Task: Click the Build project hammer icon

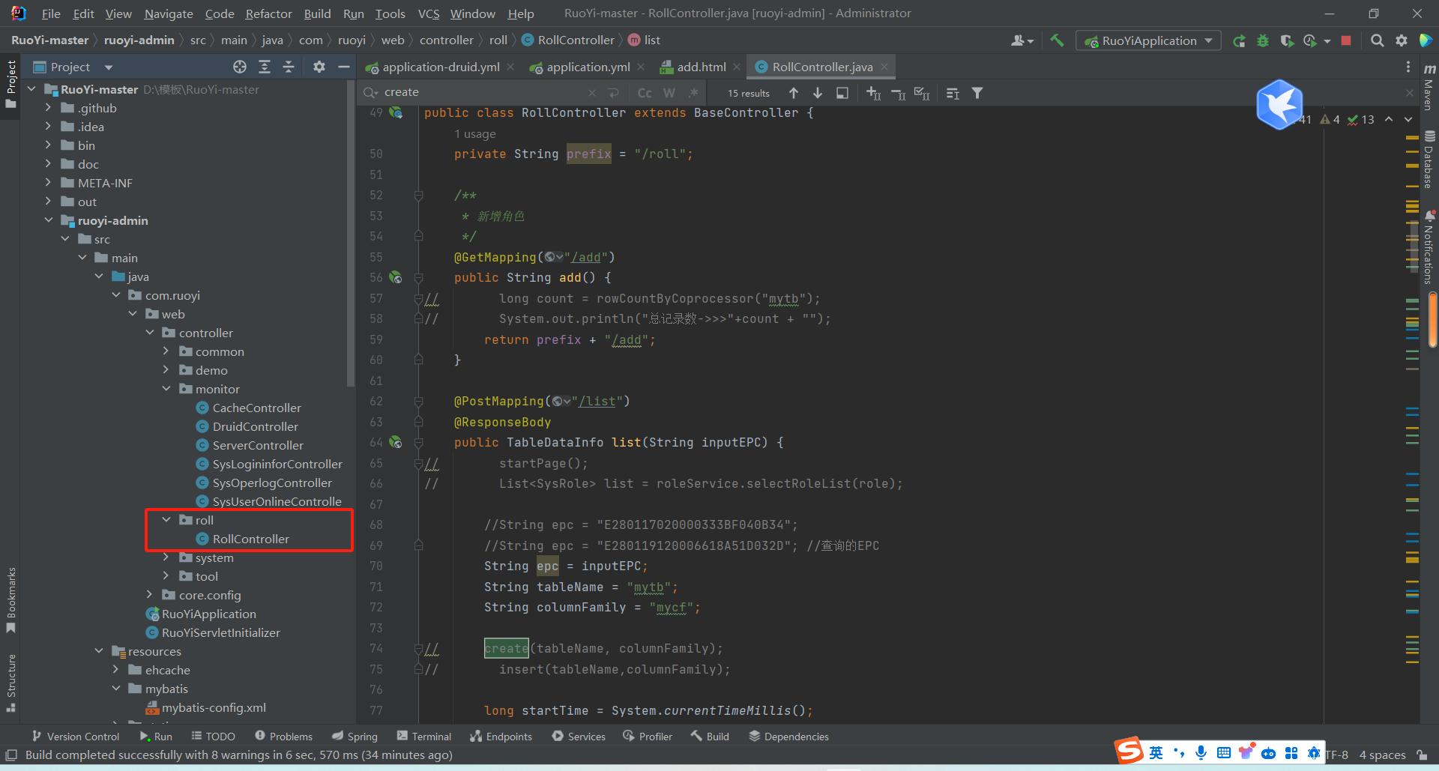Action: [x=1057, y=40]
